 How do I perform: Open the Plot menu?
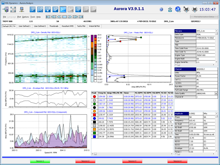[18, 17]
